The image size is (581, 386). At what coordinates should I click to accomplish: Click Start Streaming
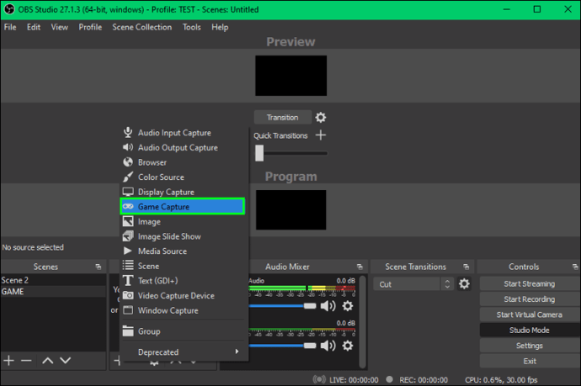pos(530,284)
